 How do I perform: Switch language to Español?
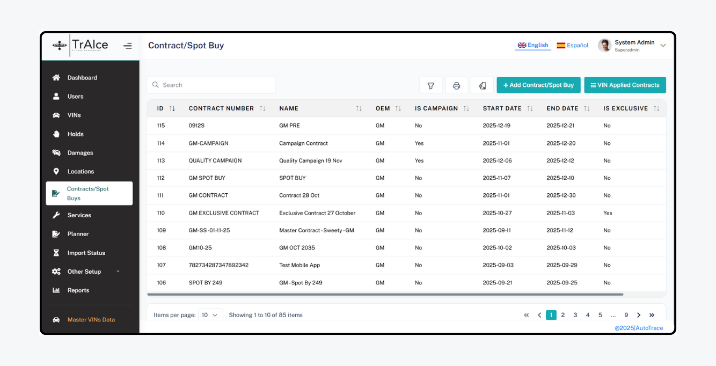coord(573,46)
